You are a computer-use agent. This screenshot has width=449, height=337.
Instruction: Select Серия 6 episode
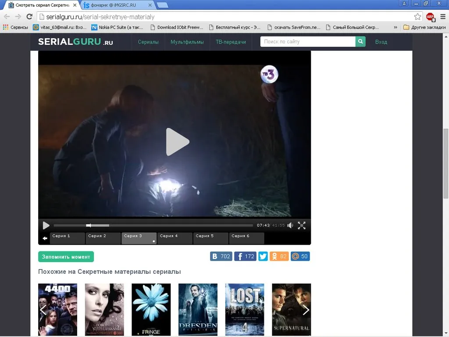point(246,238)
